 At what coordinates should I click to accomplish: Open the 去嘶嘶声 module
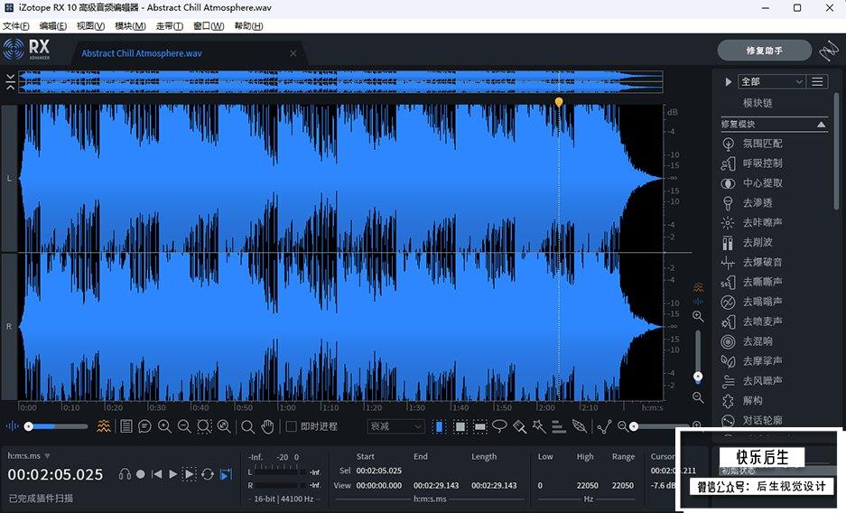tap(762, 282)
